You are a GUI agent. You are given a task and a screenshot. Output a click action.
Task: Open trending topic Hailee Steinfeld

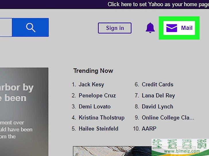click(x=98, y=128)
